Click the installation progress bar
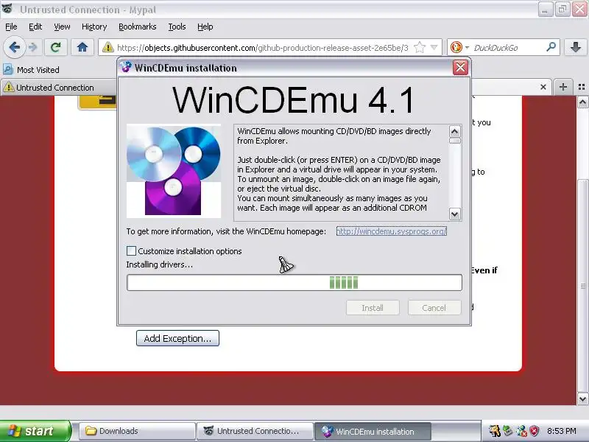Image resolution: width=589 pixels, height=442 pixels. [294, 283]
